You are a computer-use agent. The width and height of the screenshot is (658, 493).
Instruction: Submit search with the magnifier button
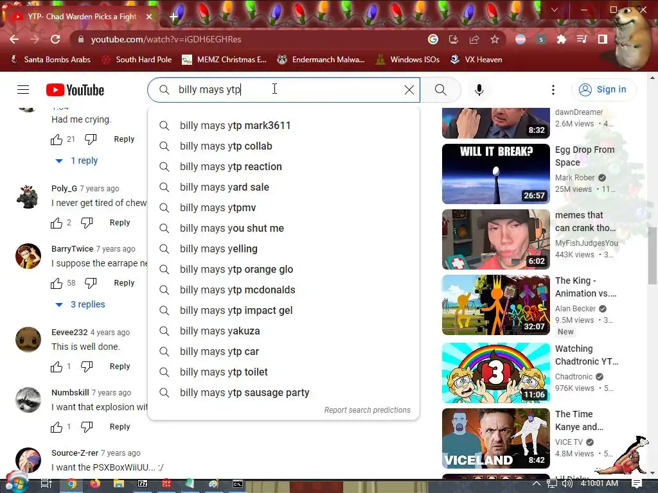(441, 90)
